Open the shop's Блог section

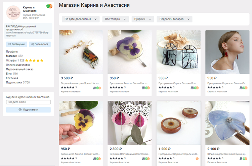coord(9,74)
